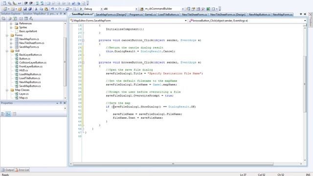Open MapEditor.Forms.SaveMapForm class dropdown
Viewport: 313px width, 176px height.
186,21
